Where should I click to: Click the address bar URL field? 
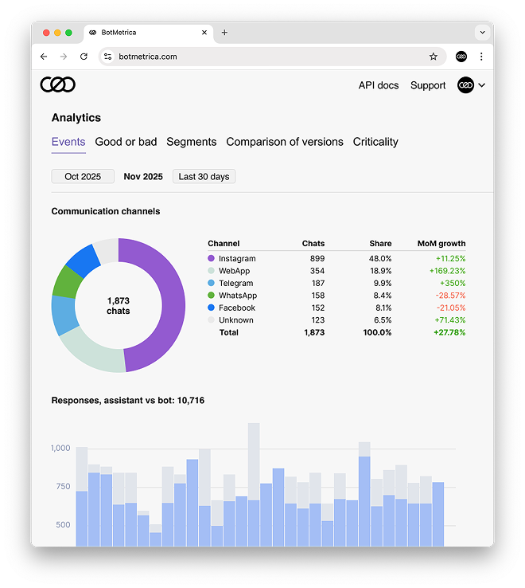[262, 57]
